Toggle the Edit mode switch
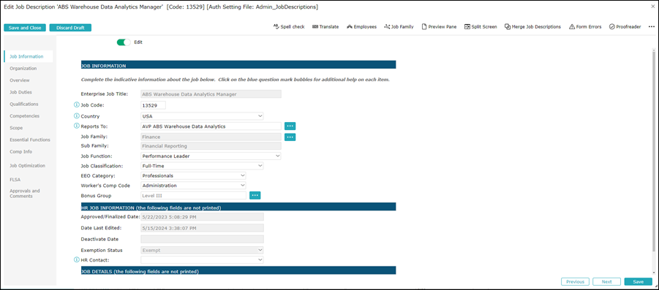Viewport: 659px width, 290px height. (124, 42)
